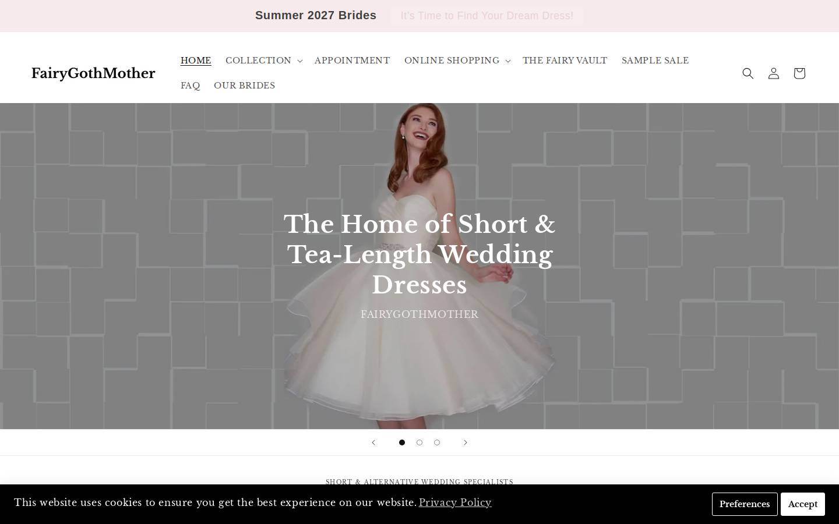Open the Sample Sale page
Screen dimensions: 839x524
click(655, 61)
